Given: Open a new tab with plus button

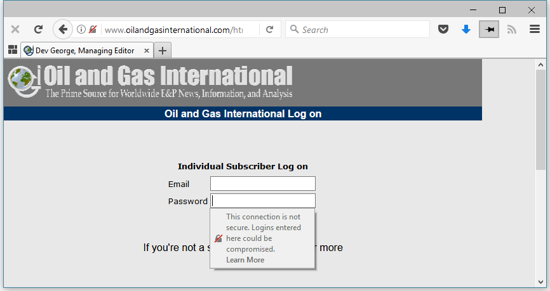Looking at the screenshot, I should click(x=163, y=51).
